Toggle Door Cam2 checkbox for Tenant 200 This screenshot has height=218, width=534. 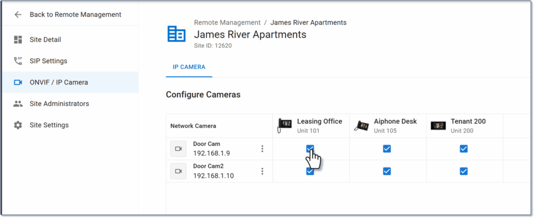click(464, 171)
